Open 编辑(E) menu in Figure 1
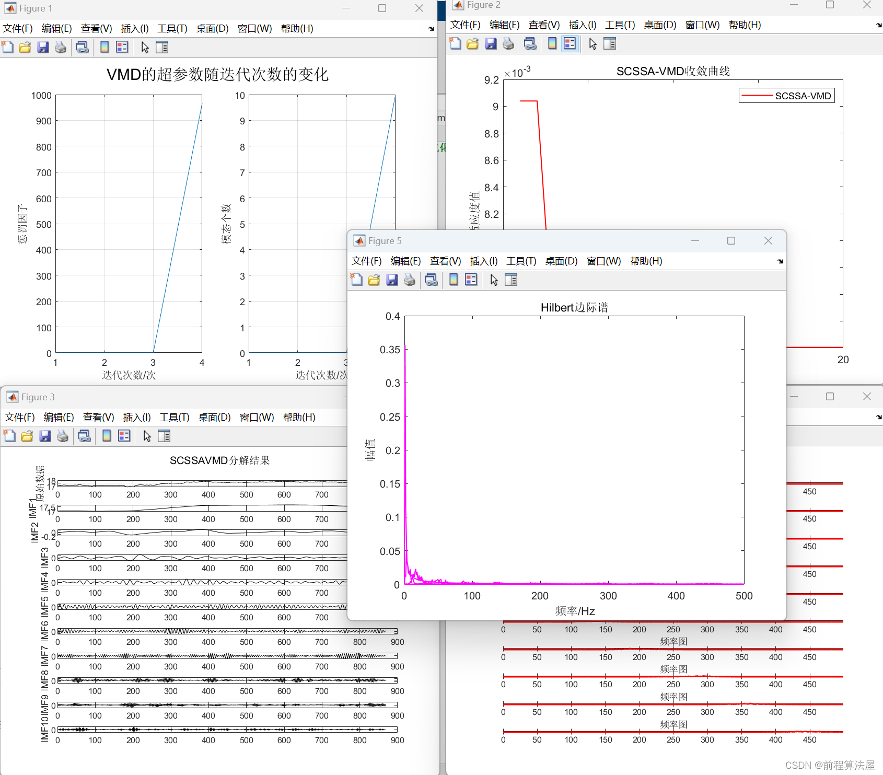The width and height of the screenshot is (883, 775). 57,29
